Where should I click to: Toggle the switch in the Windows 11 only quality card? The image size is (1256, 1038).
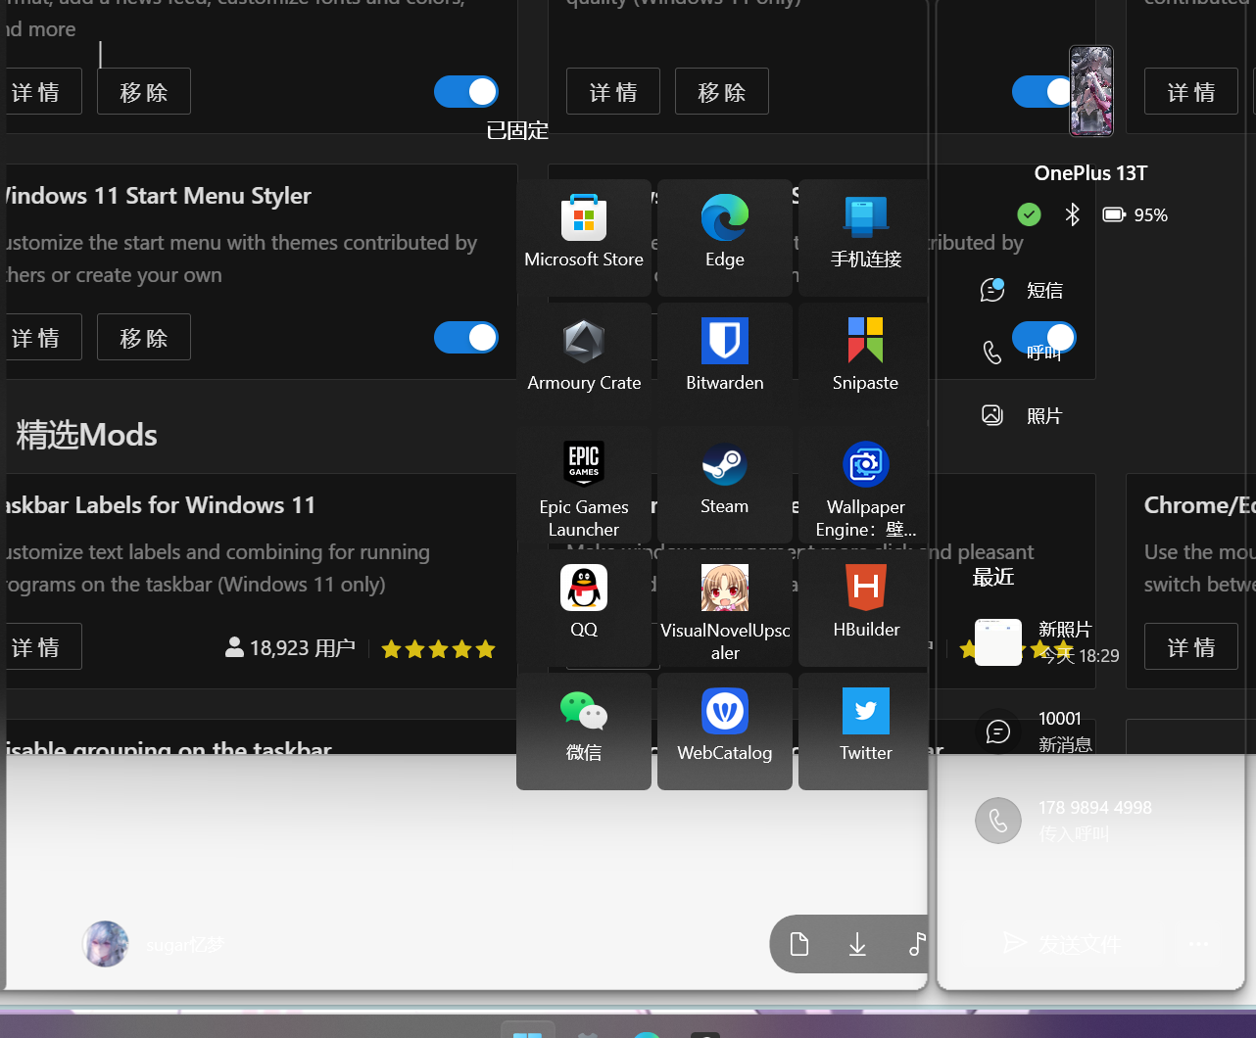(1042, 92)
